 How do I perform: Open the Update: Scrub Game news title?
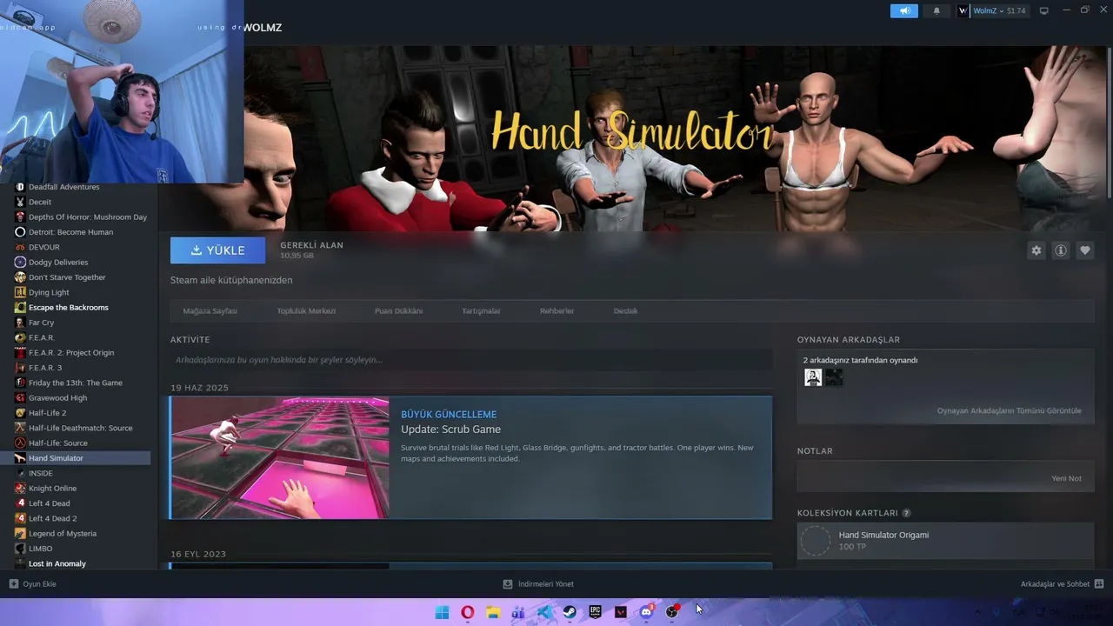(450, 430)
